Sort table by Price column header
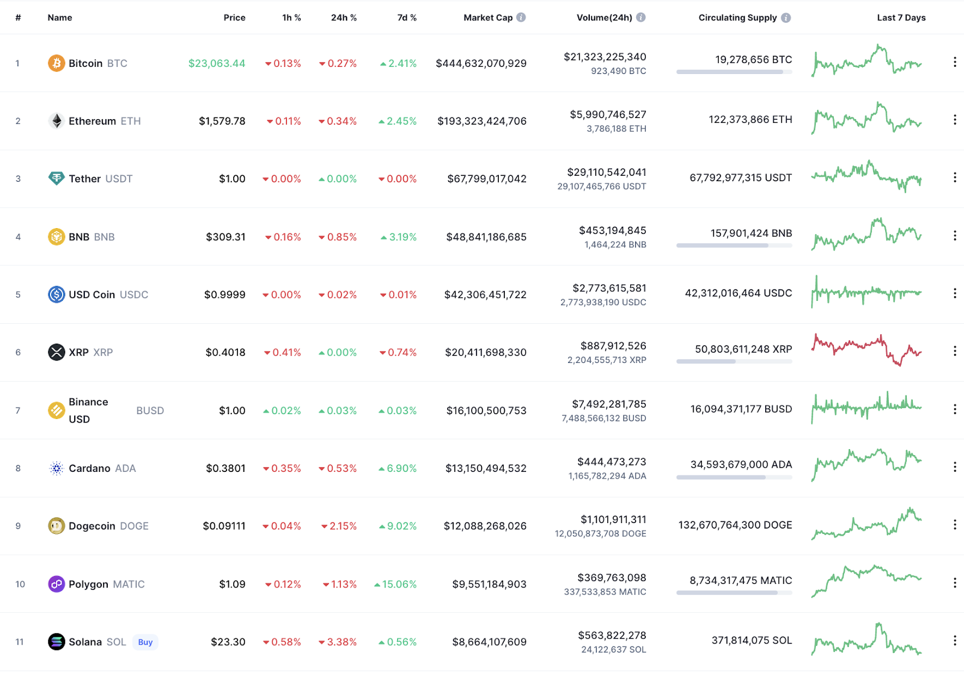This screenshot has height=676, width=964. click(x=234, y=18)
